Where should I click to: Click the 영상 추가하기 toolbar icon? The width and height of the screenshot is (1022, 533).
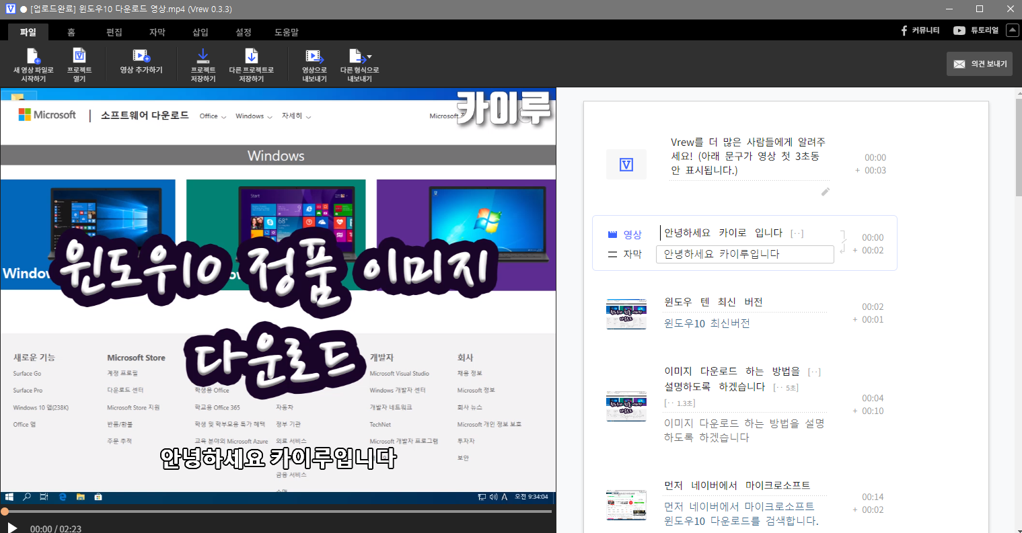(141, 57)
